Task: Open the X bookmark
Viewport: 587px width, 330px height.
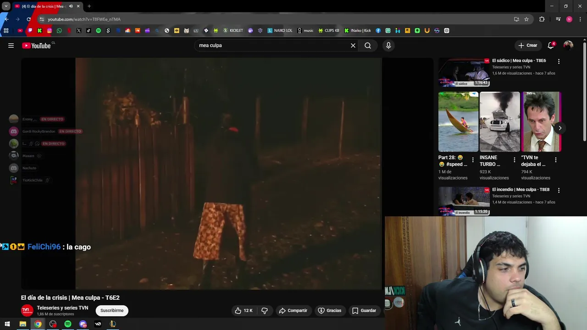Action: click(x=79, y=31)
